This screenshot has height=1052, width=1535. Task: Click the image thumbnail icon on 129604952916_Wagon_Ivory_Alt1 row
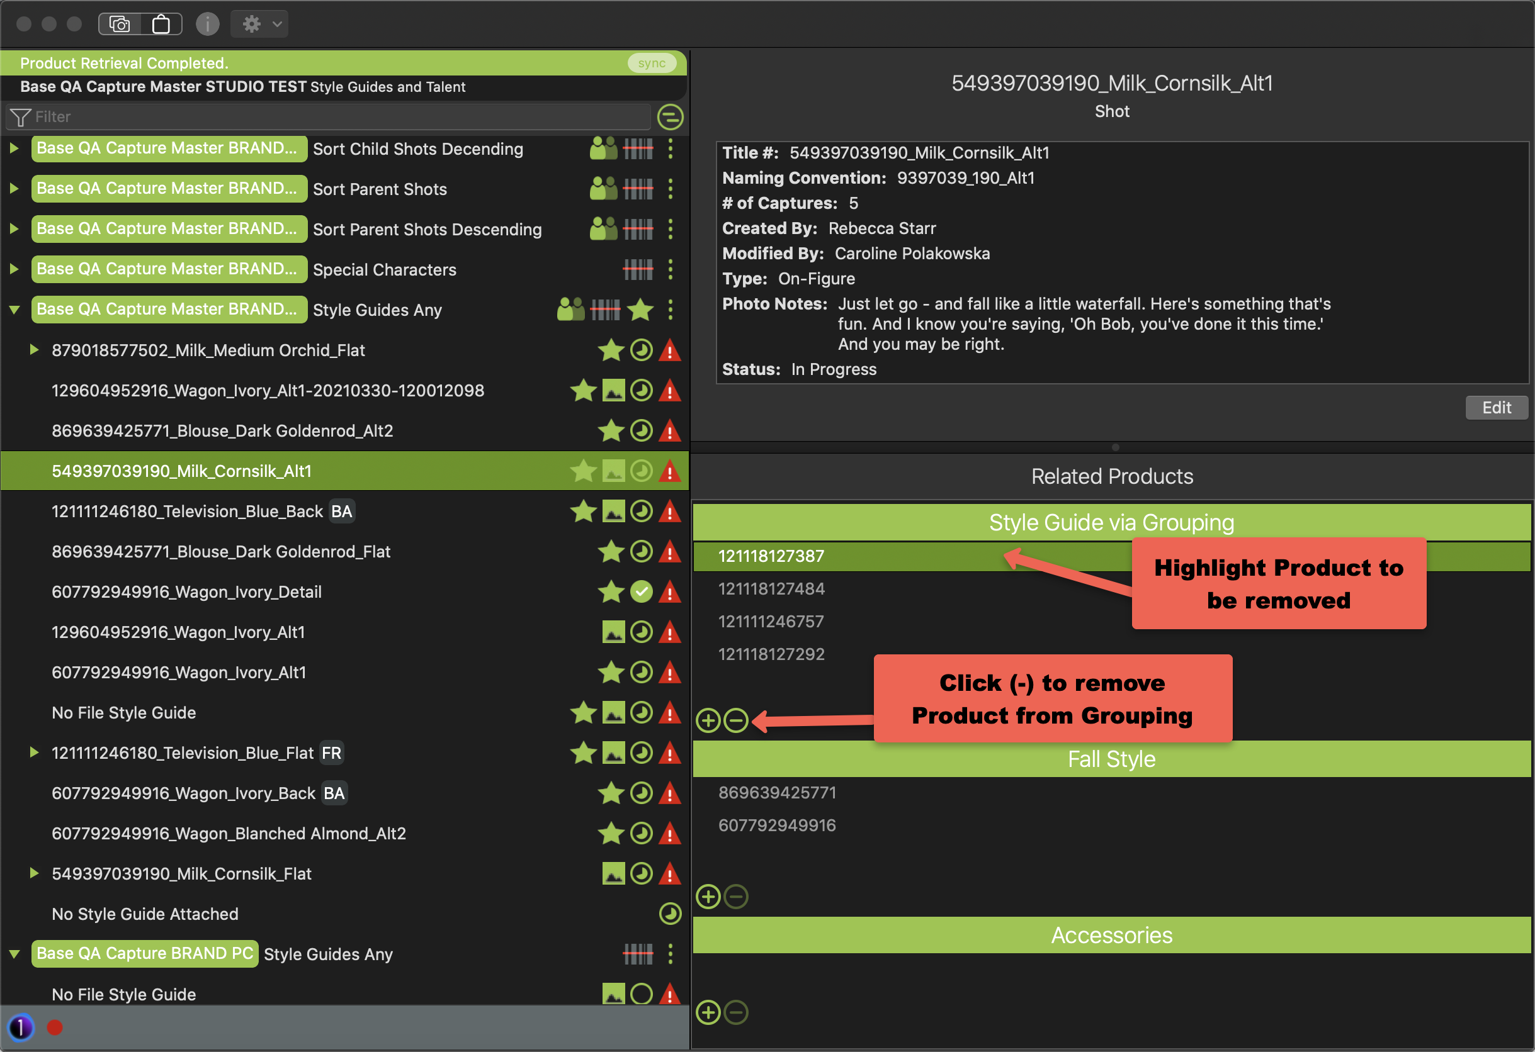click(x=613, y=632)
